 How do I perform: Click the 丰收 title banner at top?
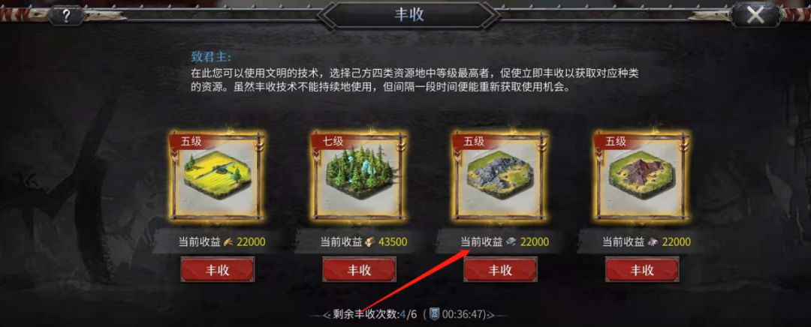pyautogui.click(x=409, y=14)
